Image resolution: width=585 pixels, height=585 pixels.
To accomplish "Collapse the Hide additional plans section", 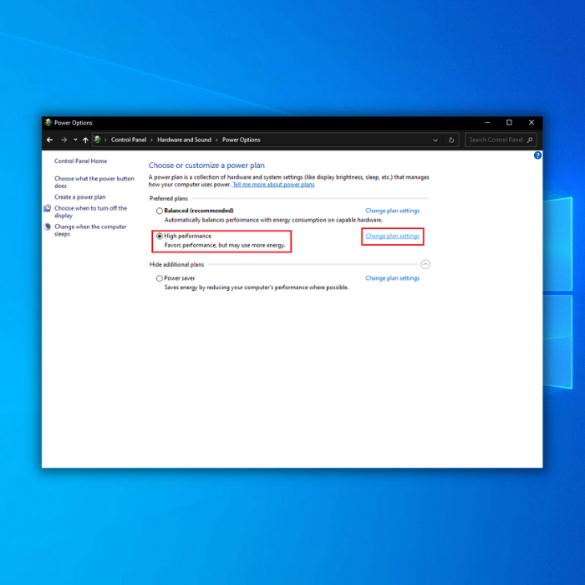I will 425,264.
